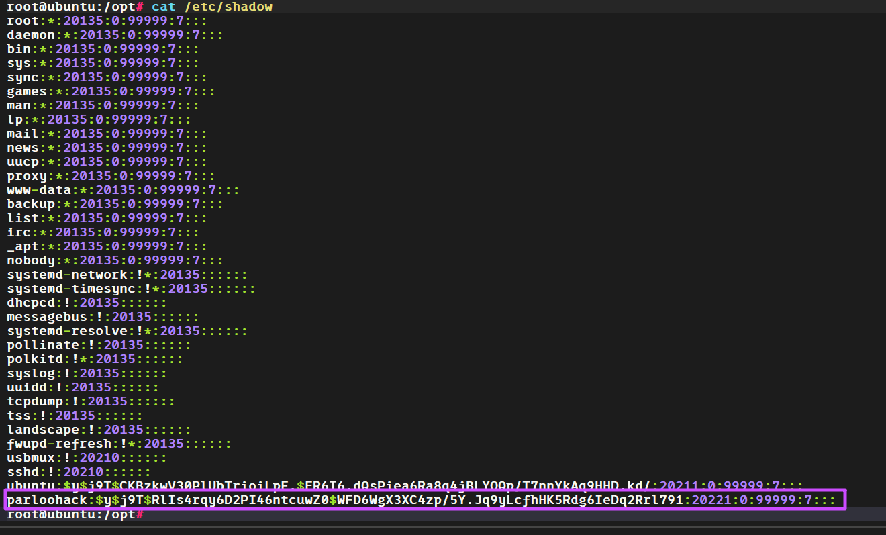Image resolution: width=886 pixels, height=535 pixels.
Task: Select the daemon account line
Action: [115, 35]
